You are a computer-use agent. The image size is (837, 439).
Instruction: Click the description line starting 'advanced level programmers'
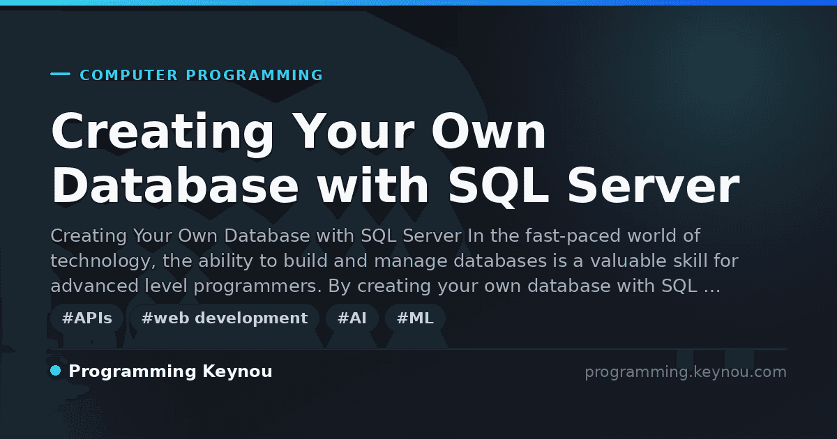[385, 286]
